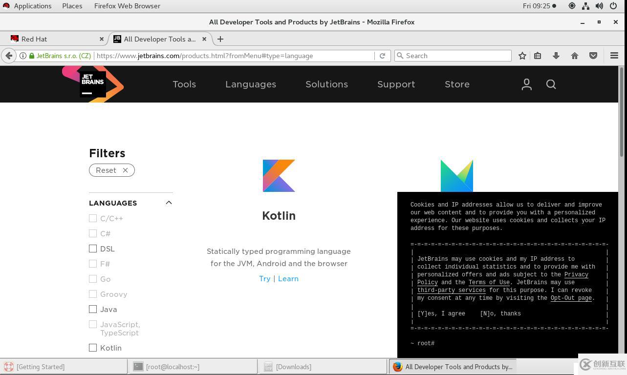
Task: Go back with Firefox back arrow
Action: [x=9, y=56]
